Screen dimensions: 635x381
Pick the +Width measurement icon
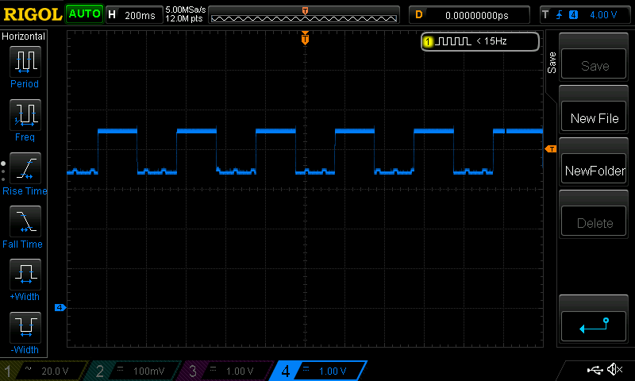click(x=25, y=275)
